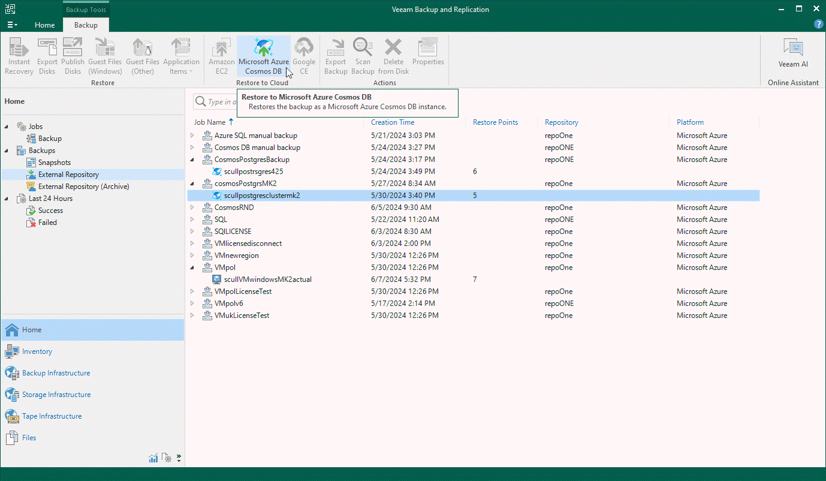Screen dimensions: 826x481
Task: Sort by Restore Points column
Action: click(x=495, y=122)
